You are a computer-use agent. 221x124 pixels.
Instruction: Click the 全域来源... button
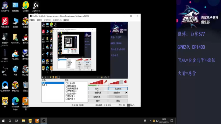click(x=98, y=97)
